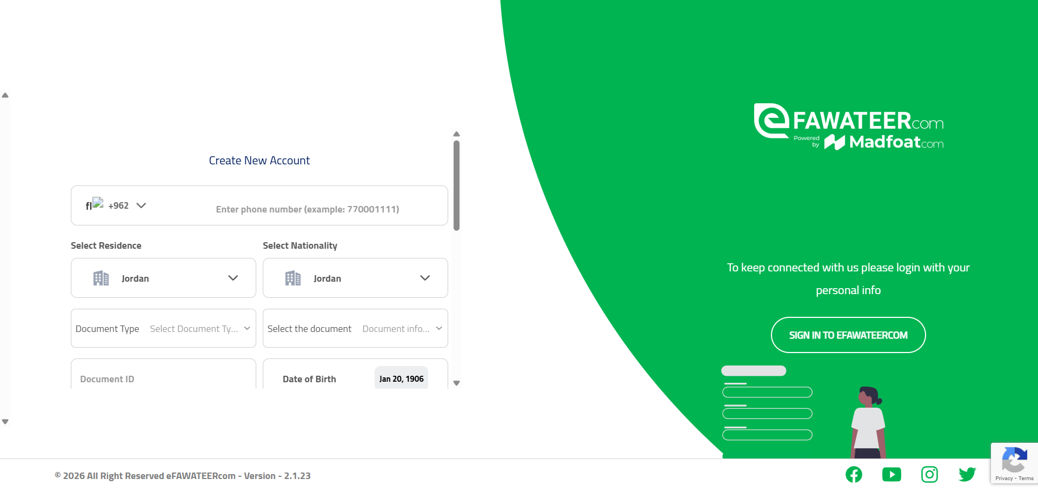Open the Facebook page icon
Screen dimensions: 1038x492
[854, 475]
